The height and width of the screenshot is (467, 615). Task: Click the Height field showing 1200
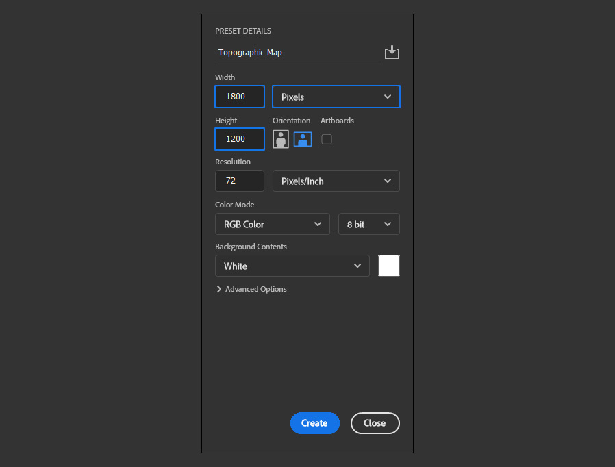click(240, 139)
